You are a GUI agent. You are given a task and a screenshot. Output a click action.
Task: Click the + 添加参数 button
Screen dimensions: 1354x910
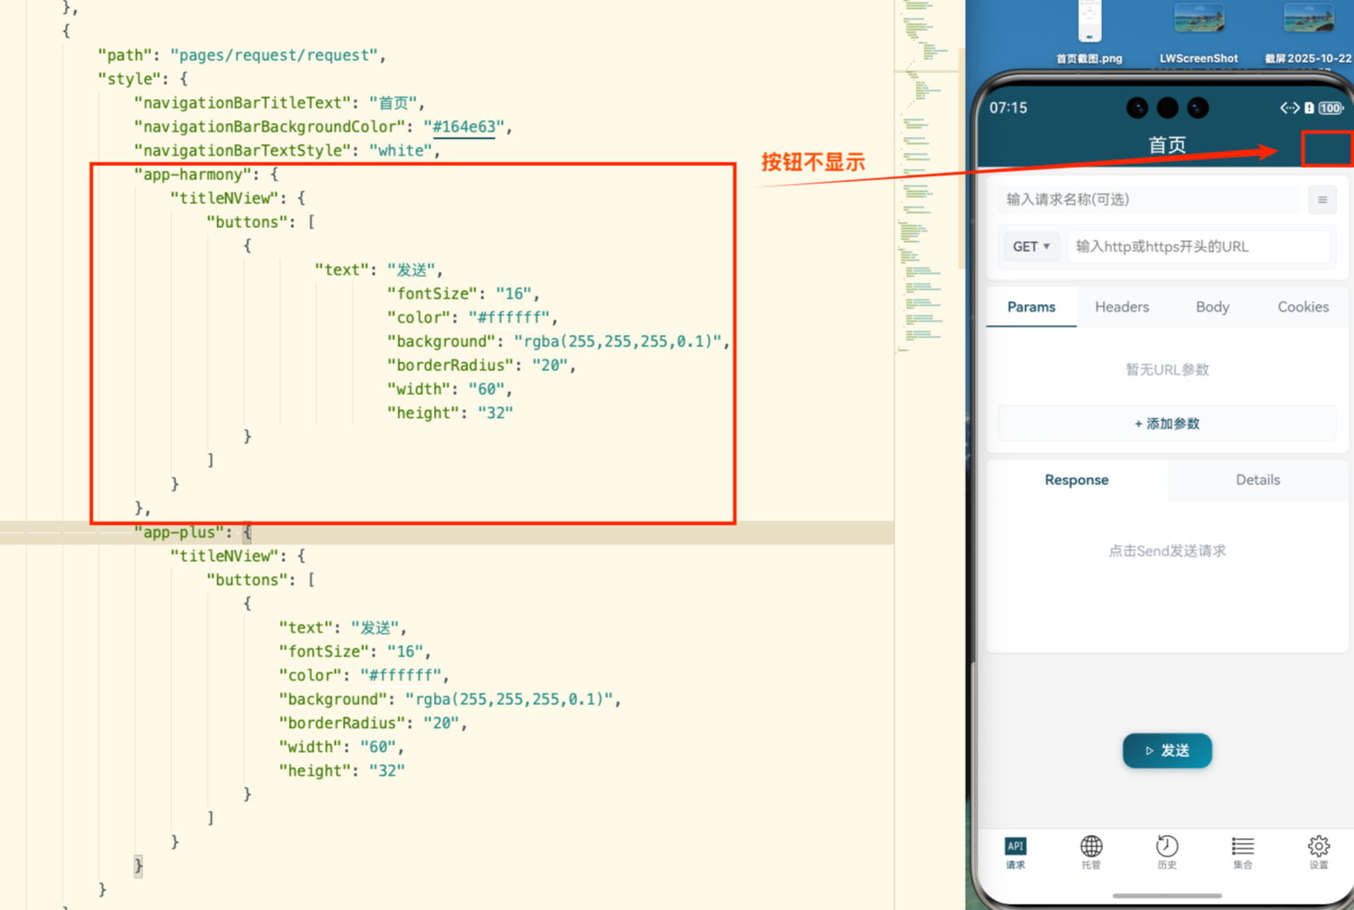click(x=1167, y=424)
